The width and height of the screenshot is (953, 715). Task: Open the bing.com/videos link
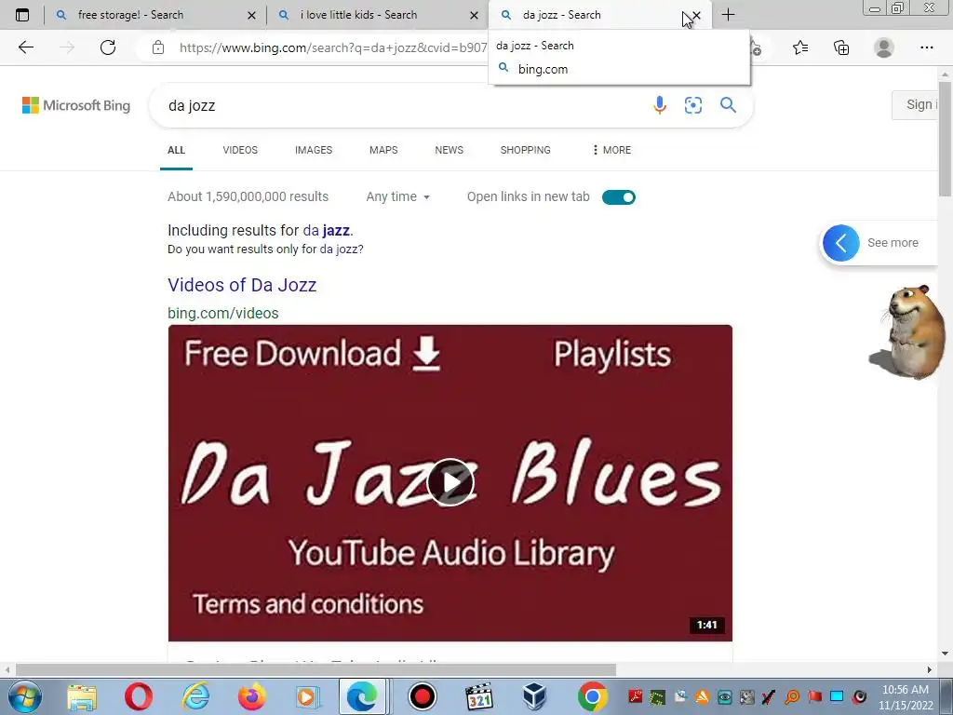point(223,313)
